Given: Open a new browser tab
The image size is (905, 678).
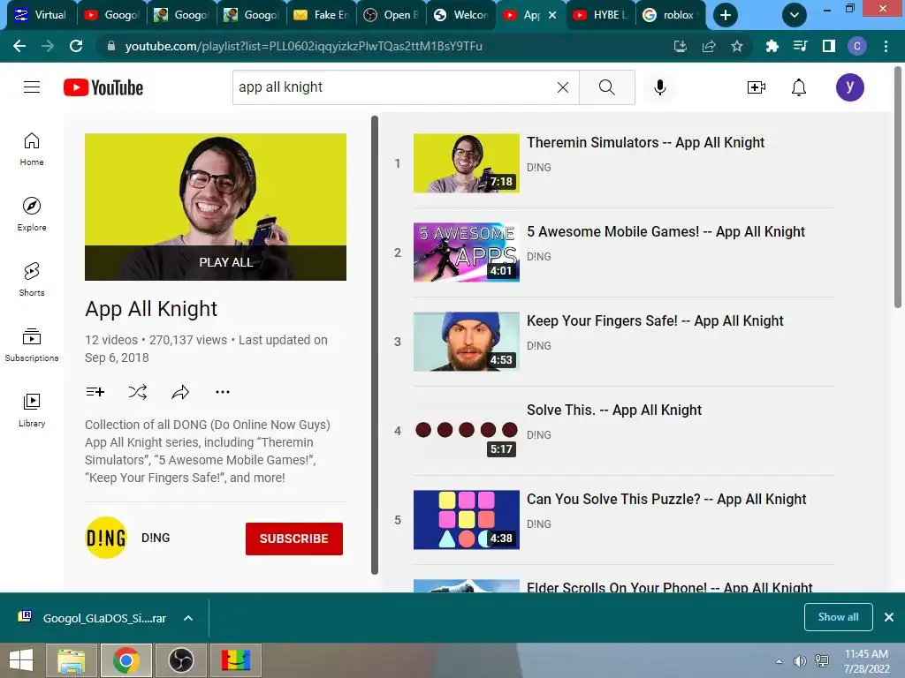Looking at the screenshot, I should (726, 15).
